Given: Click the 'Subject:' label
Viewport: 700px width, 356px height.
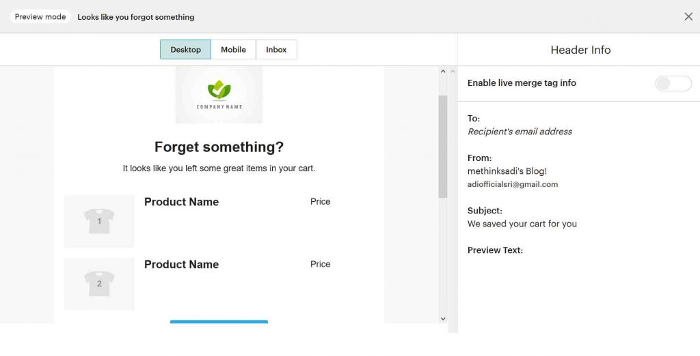Looking at the screenshot, I should [485, 211].
